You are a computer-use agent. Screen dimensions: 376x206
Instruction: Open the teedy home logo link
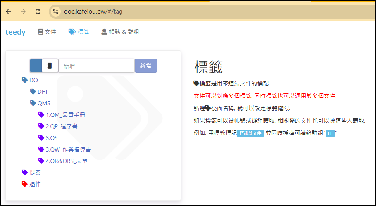tap(15, 32)
